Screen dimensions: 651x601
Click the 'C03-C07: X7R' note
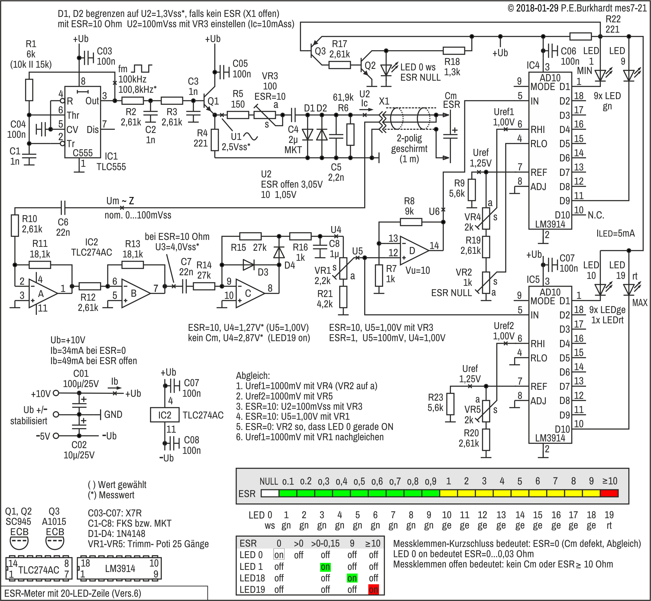coord(115,513)
